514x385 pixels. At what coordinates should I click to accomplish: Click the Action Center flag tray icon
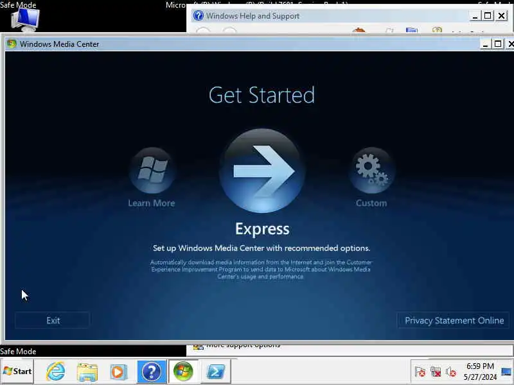tap(420, 372)
